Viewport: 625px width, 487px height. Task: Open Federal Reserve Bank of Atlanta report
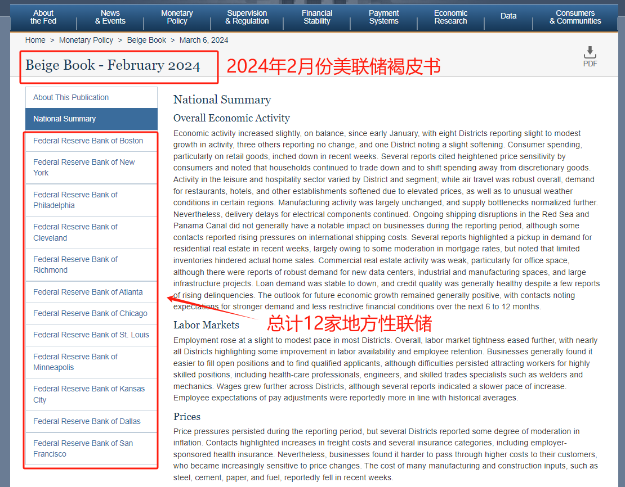91,292
